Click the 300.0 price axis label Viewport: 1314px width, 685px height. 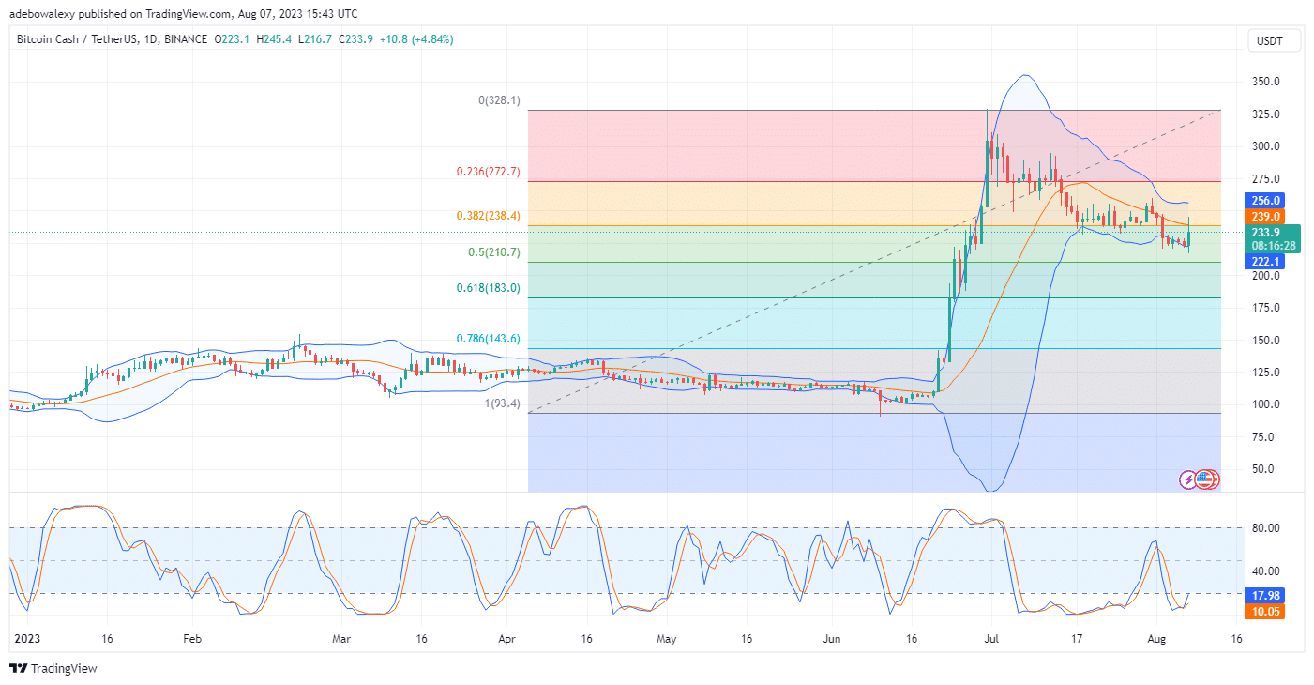point(1267,146)
